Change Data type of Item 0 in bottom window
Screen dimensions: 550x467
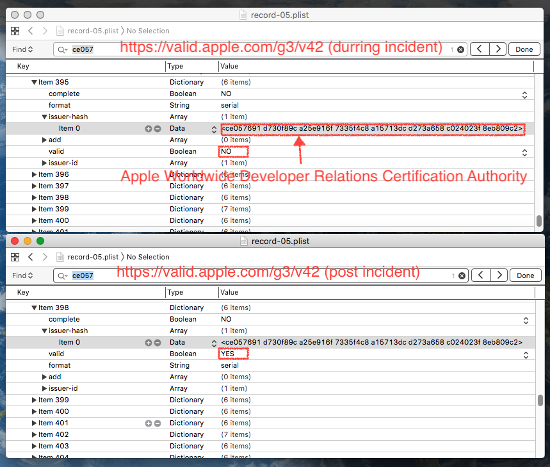pos(214,343)
